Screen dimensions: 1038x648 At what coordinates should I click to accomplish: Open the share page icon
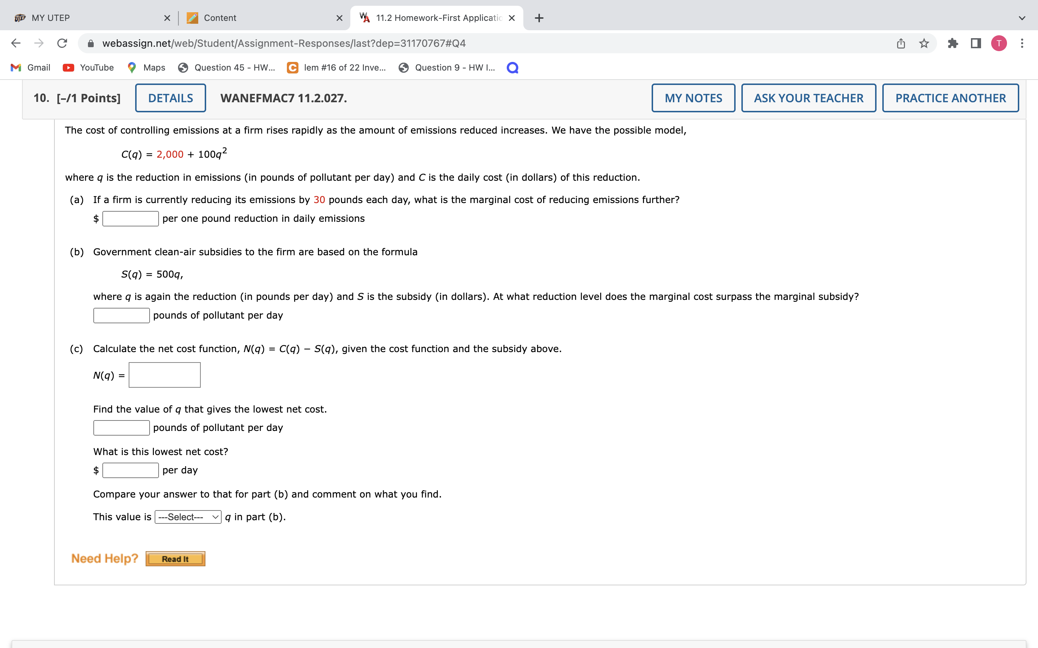pyautogui.click(x=901, y=43)
